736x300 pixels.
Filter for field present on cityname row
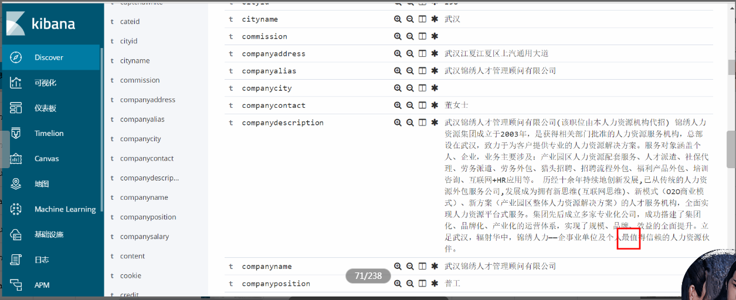435,19
